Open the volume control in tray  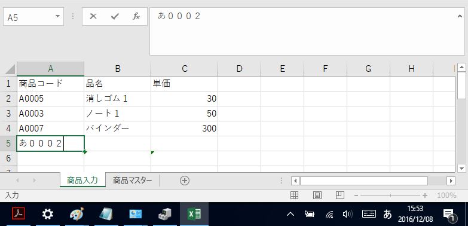click(347, 214)
